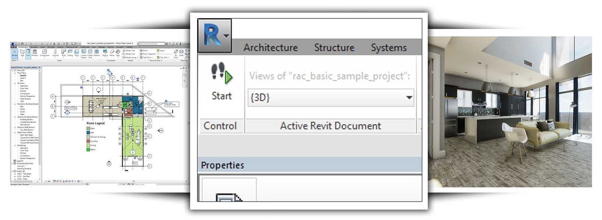Switch to the large Structure ribbon tab
Viewport: 602px width, 220px height.
(x=334, y=48)
